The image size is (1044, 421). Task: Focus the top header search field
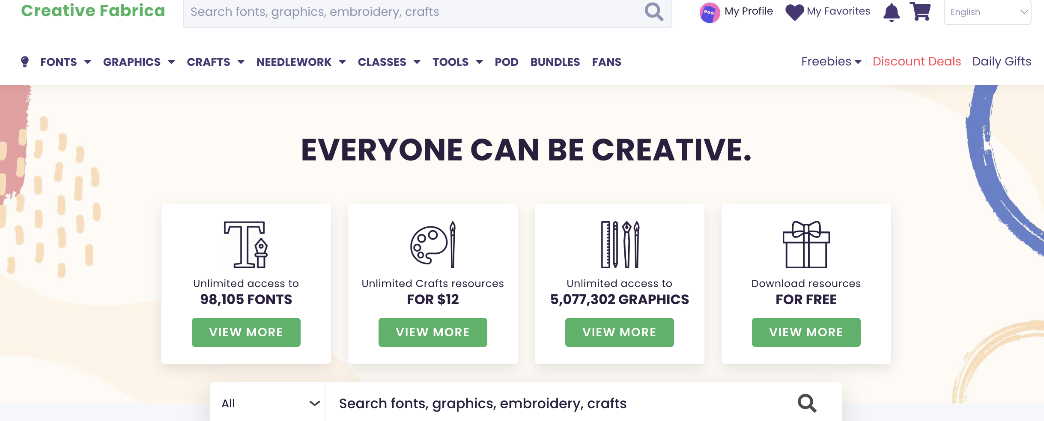click(x=411, y=12)
